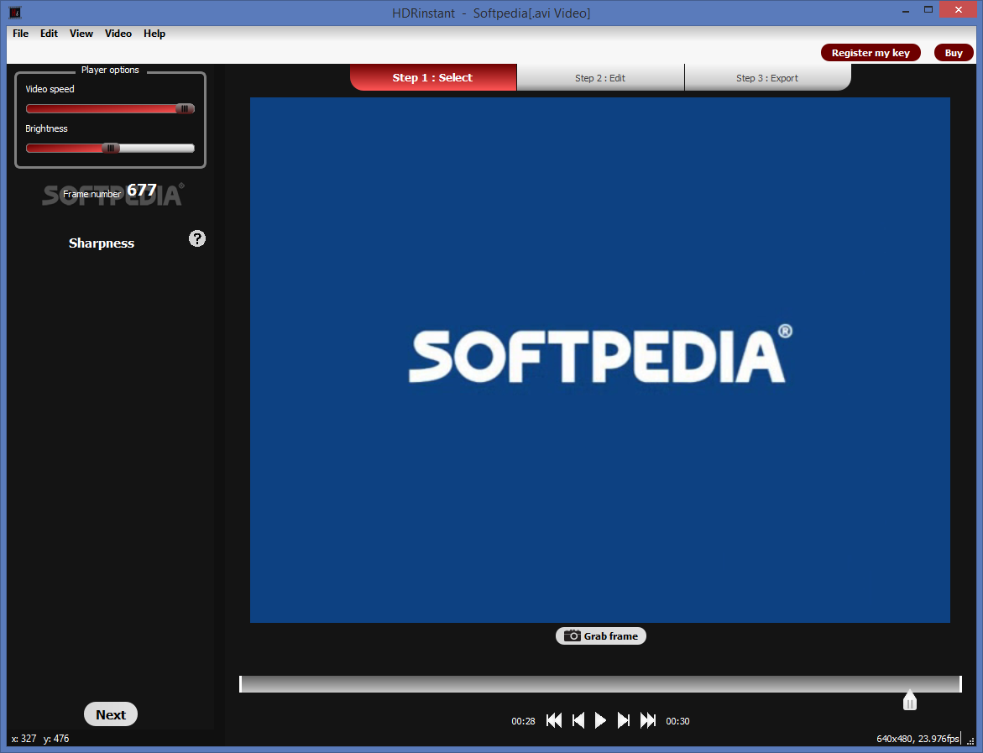Jump to the first frame with rewind icon
Viewport: 983px width, 753px height.
click(553, 720)
